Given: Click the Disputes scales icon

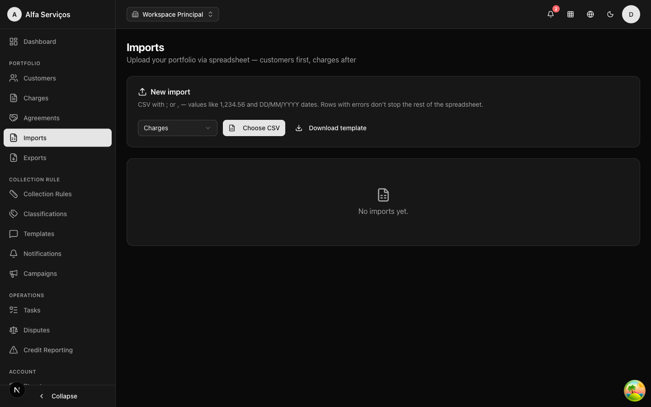Looking at the screenshot, I should tap(14, 330).
